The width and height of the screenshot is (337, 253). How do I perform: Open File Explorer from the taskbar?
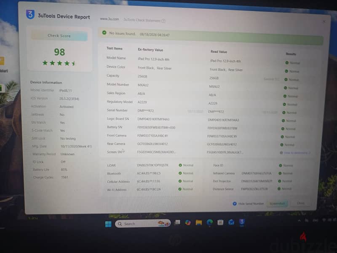pyautogui.click(x=198, y=223)
